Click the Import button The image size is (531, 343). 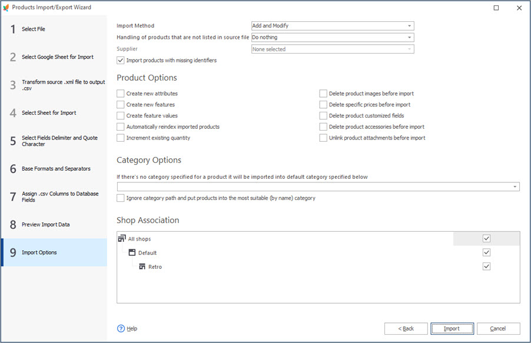452,328
